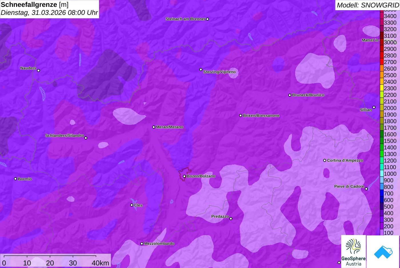
Task: Click the Bruneck/Brunico marker dot
Action: point(290,95)
